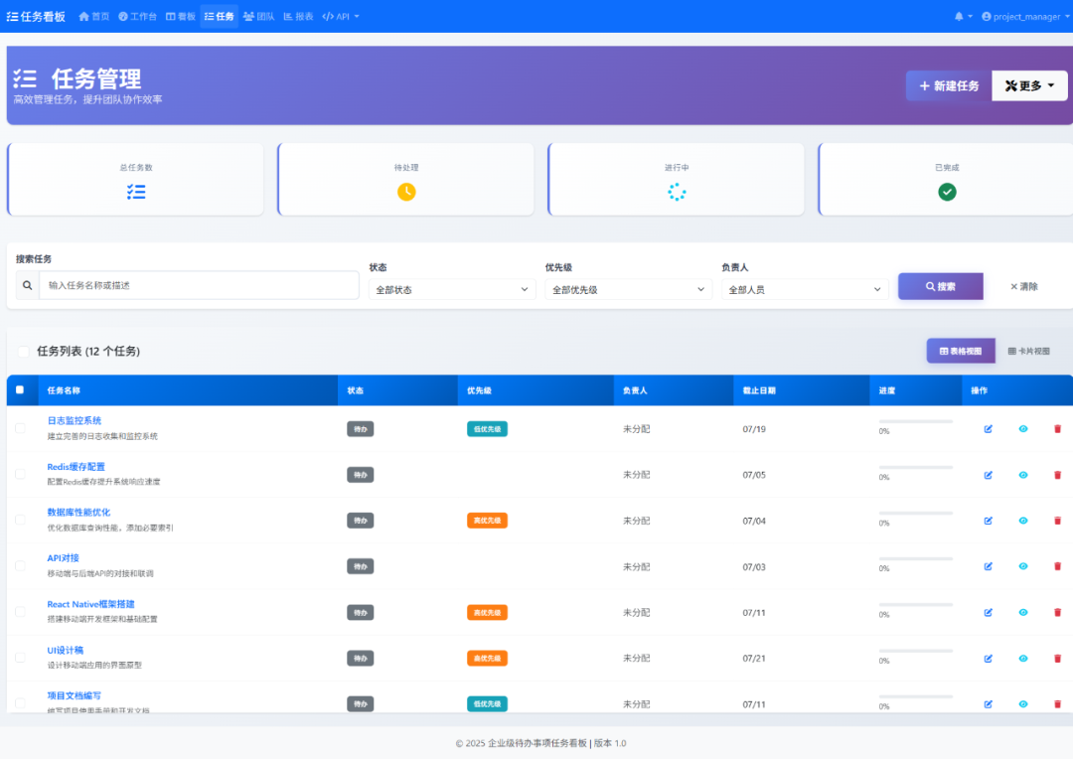This screenshot has width=1073, height=759.
Task: Click the 总任务数 checklist icon
Action: 135,193
